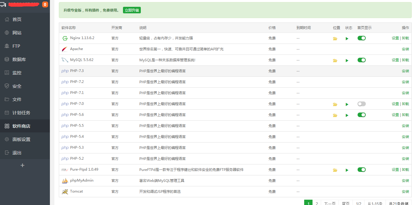Click 安装 for PHP-5.5
The height and width of the screenshot is (205, 412).
[x=405, y=126]
